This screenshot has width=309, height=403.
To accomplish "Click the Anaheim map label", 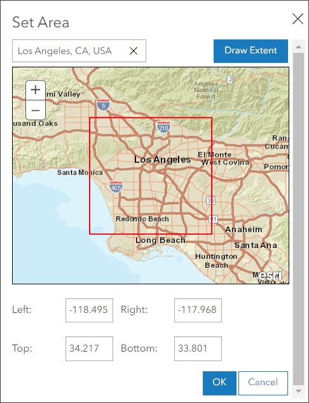I will coord(244,229).
